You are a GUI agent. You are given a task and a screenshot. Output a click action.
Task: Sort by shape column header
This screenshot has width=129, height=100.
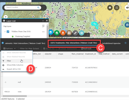pyautogui.click(x=64, y=55)
